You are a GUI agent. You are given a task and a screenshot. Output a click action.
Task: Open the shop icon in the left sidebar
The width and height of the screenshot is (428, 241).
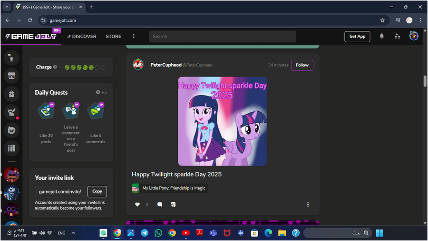[11, 76]
